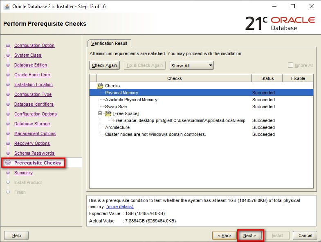Screen dimensions: 321x242
Task: Select Cluster nodes domain controllers row
Action: (201, 134)
